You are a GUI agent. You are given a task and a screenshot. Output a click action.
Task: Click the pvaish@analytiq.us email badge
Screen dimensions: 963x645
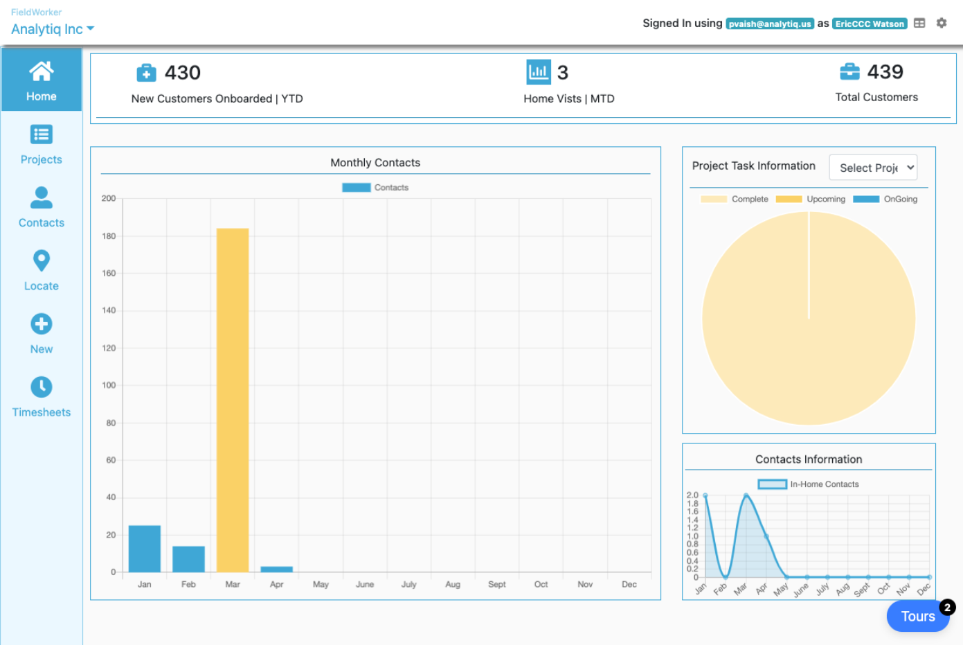(x=770, y=24)
